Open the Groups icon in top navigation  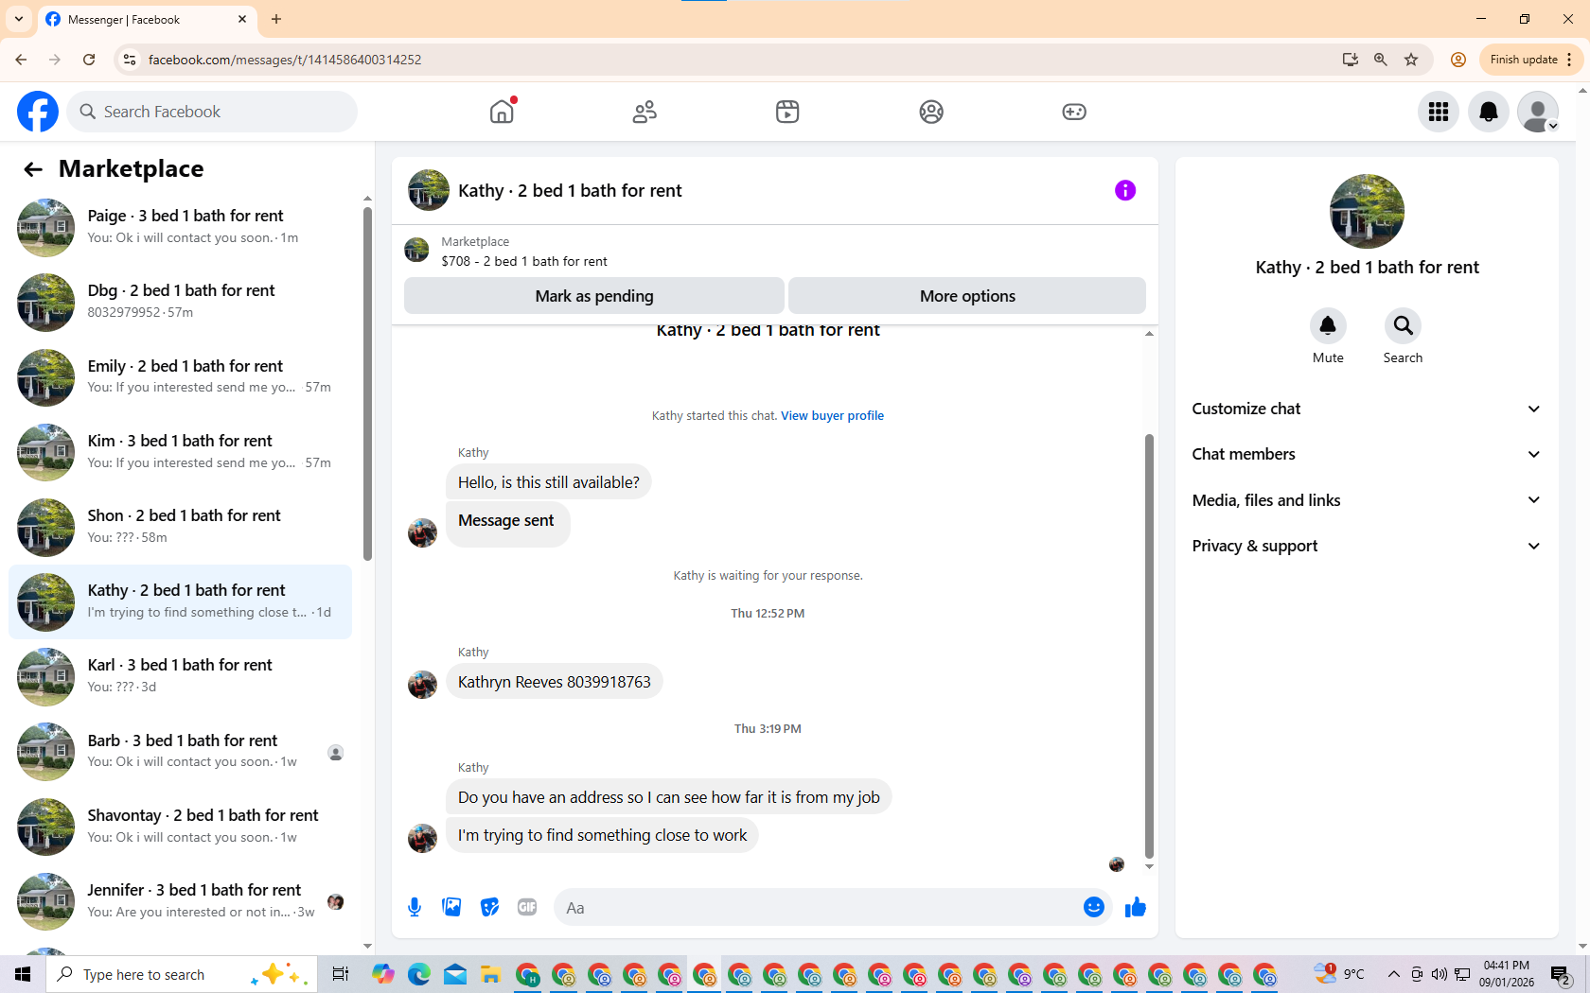click(x=931, y=112)
